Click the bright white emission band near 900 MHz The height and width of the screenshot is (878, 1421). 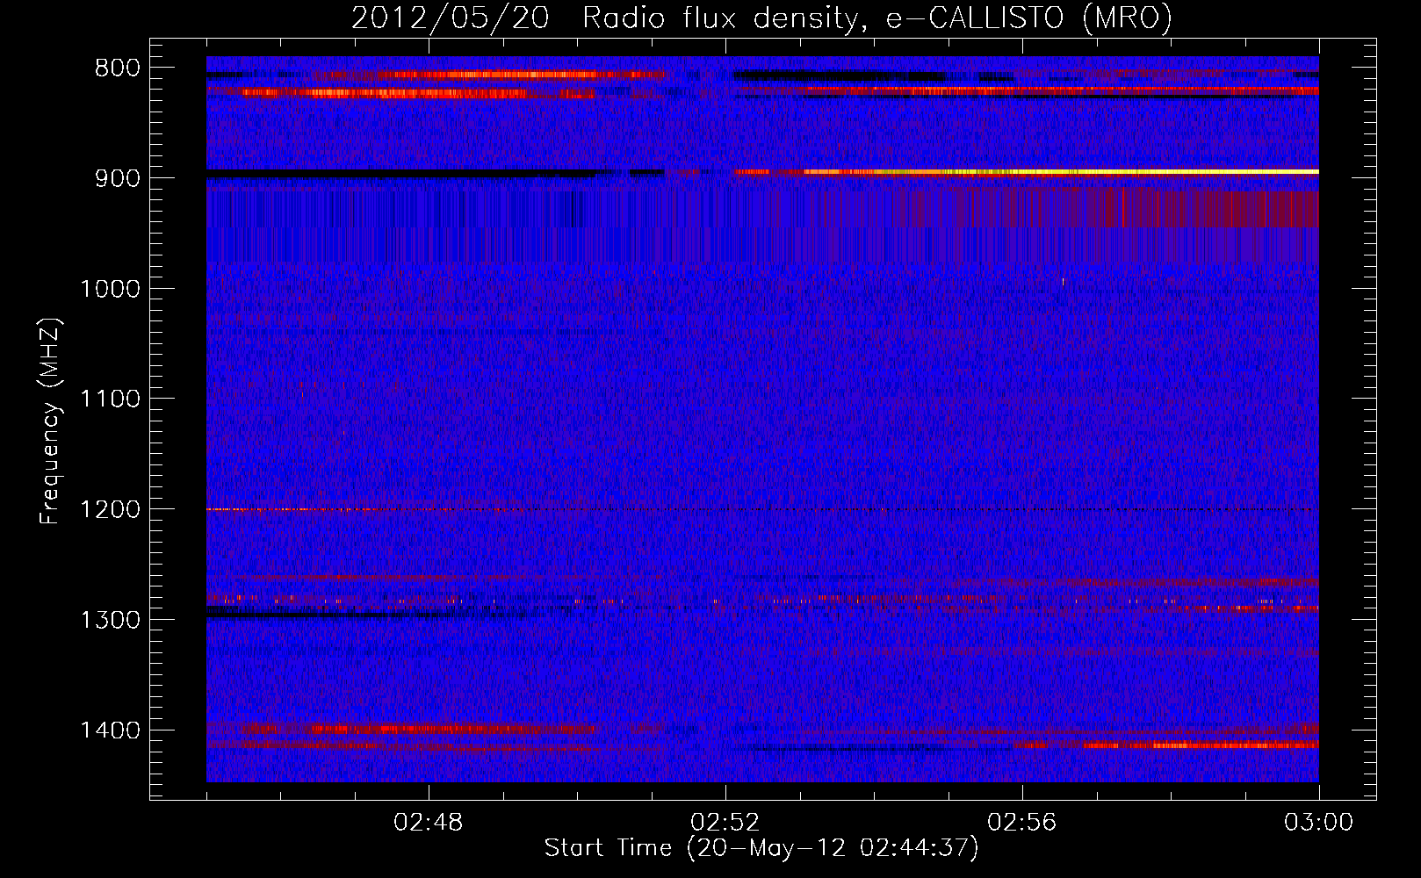coord(1061,171)
